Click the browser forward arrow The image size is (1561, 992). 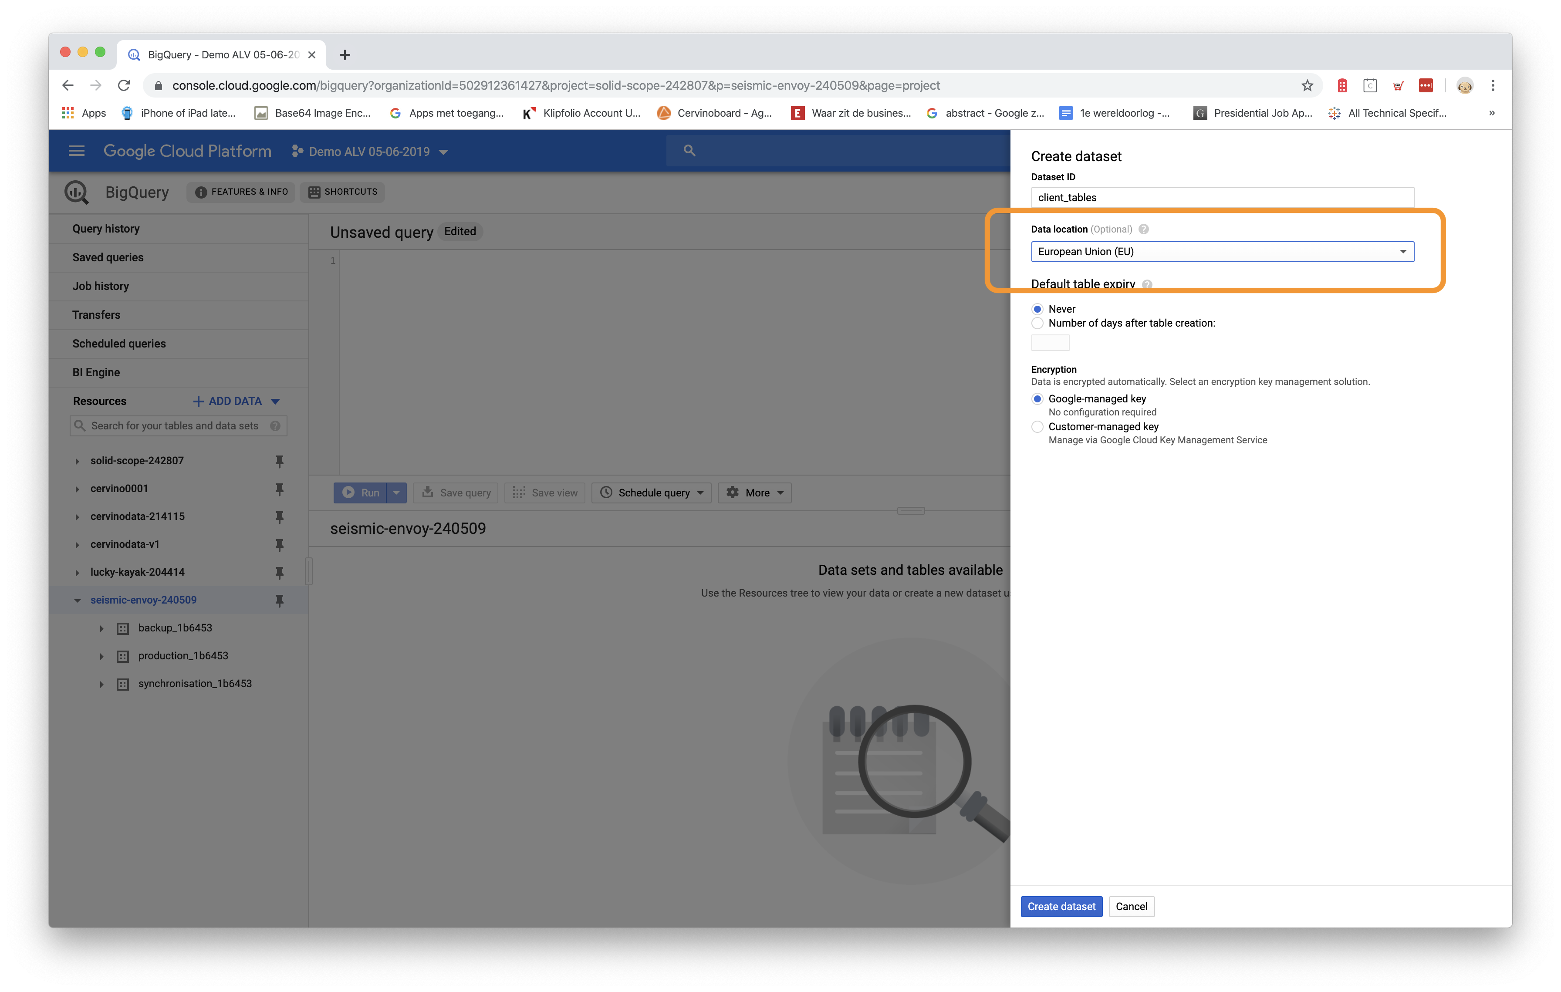(x=96, y=85)
